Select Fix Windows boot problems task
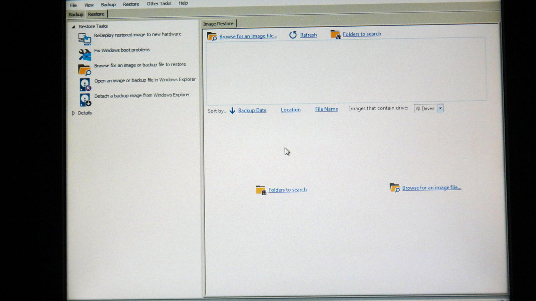 tap(122, 50)
